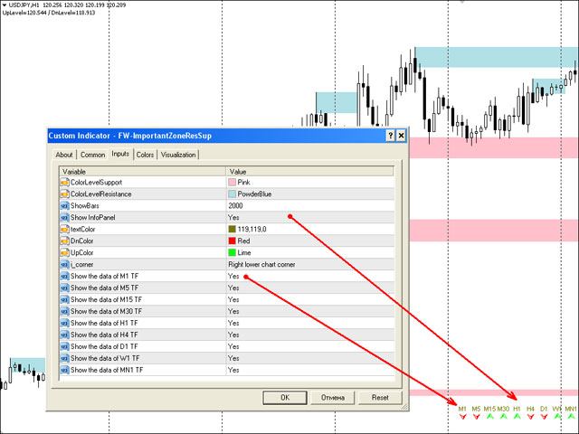Image resolution: width=579 pixels, height=434 pixels.
Task: Select the Yes value for M1 TF
Action: tap(233, 276)
